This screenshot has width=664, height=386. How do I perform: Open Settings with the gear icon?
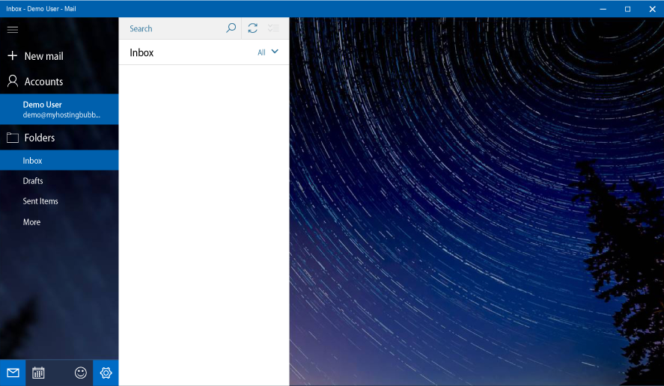coord(106,373)
